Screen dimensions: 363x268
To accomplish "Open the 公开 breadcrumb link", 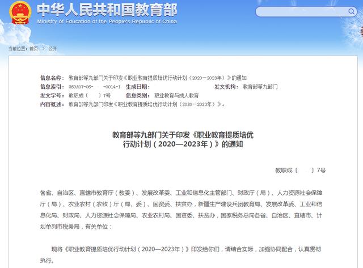I will 53,49.
